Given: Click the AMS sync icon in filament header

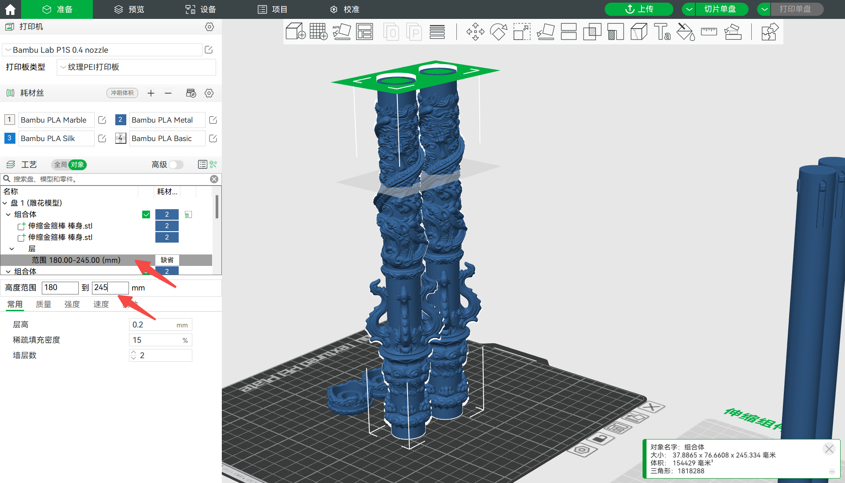Looking at the screenshot, I should [191, 93].
